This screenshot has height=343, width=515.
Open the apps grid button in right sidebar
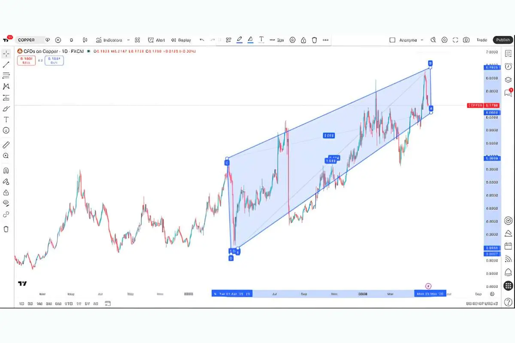click(508, 285)
